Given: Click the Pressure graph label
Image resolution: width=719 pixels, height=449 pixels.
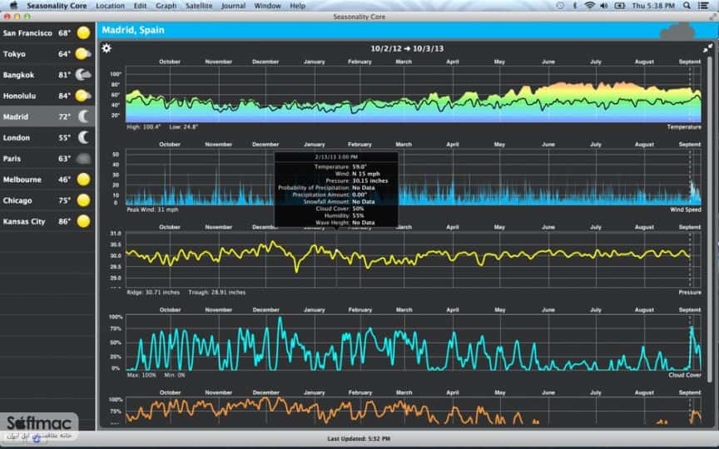Looking at the screenshot, I should pyautogui.click(x=690, y=293).
